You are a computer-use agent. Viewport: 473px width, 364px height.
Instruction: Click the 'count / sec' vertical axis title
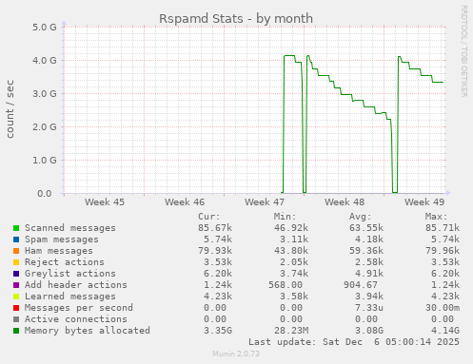pos(10,109)
